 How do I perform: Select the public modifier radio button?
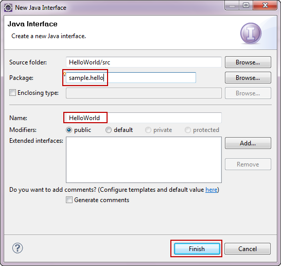[x=69, y=130]
